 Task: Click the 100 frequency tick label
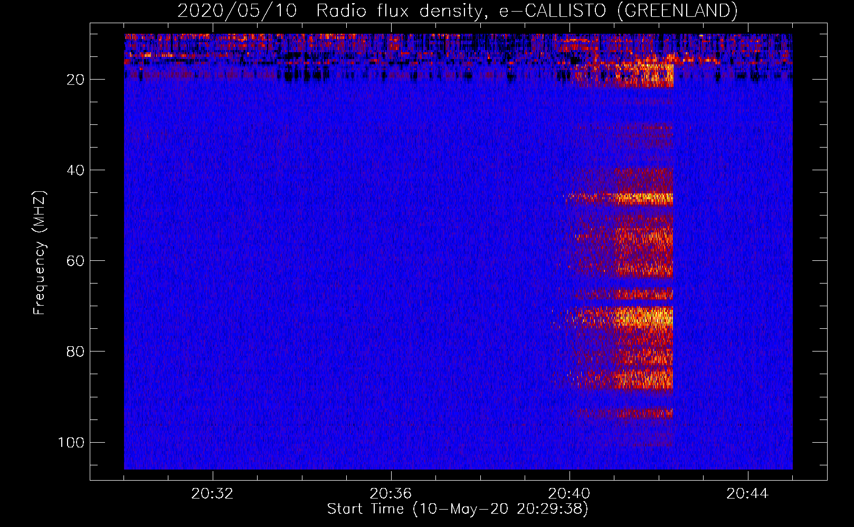[x=71, y=442]
